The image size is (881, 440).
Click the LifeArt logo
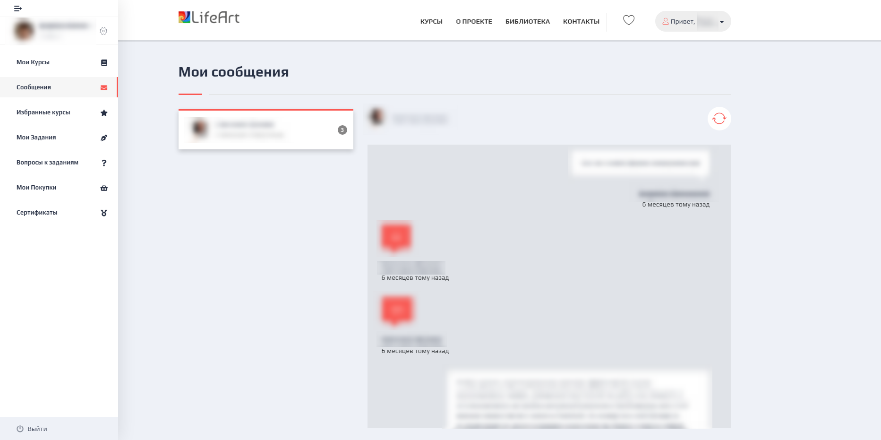(x=209, y=18)
